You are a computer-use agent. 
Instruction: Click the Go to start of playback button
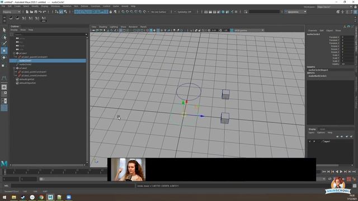[324, 171]
